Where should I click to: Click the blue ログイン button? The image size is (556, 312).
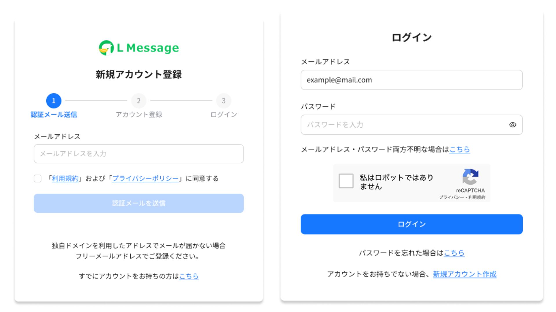pyautogui.click(x=411, y=224)
